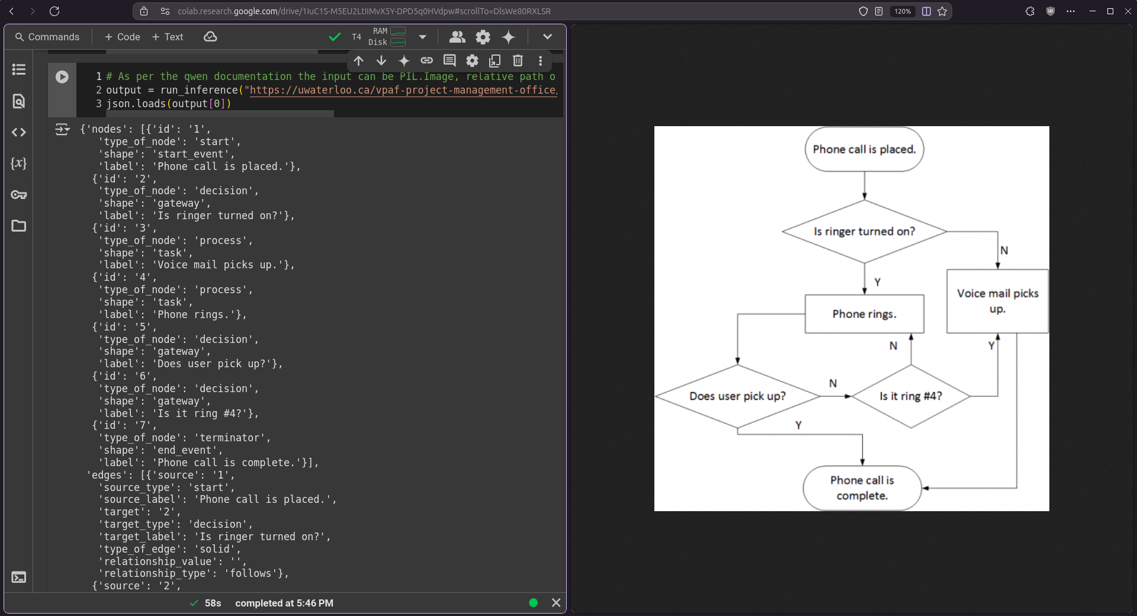Open the Code snippets sidebar icon
The width and height of the screenshot is (1137, 616).
(x=19, y=132)
